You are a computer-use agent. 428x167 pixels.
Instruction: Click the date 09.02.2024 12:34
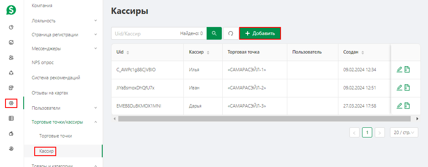click(360, 70)
